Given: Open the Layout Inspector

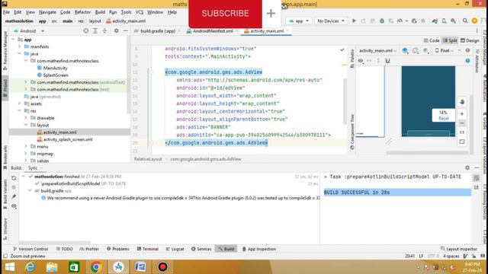Looking at the screenshot, I should [459, 249].
